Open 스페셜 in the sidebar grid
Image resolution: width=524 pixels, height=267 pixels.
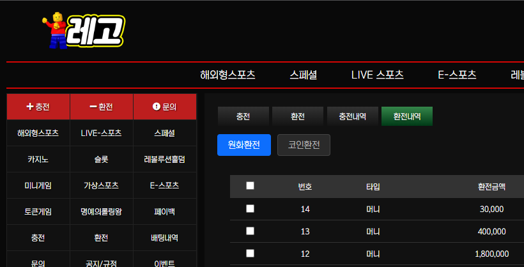click(165, 133)
